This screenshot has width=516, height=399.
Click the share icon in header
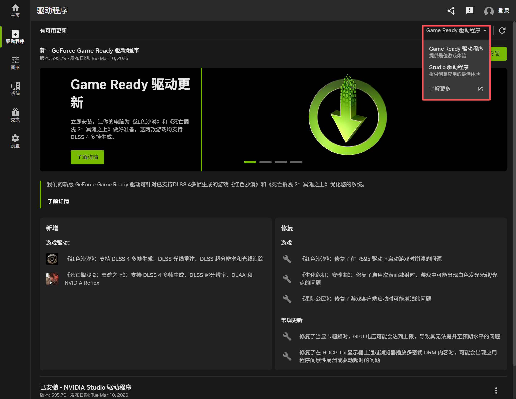451,11
